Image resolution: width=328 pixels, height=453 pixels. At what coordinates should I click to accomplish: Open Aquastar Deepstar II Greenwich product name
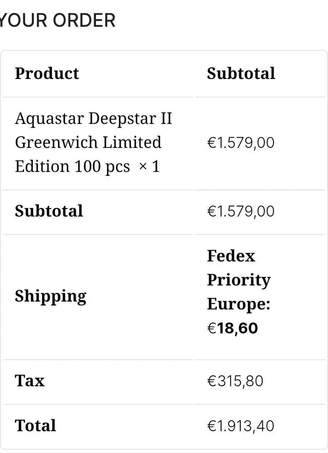pyautogui.click(x=93, y=142)
